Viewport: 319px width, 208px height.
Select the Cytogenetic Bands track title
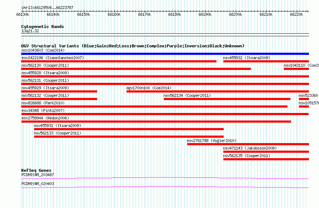[43, 27]
